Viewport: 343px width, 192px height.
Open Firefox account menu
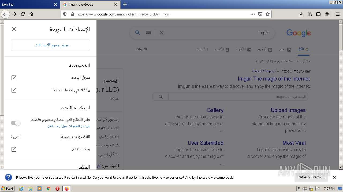(327, 14)
